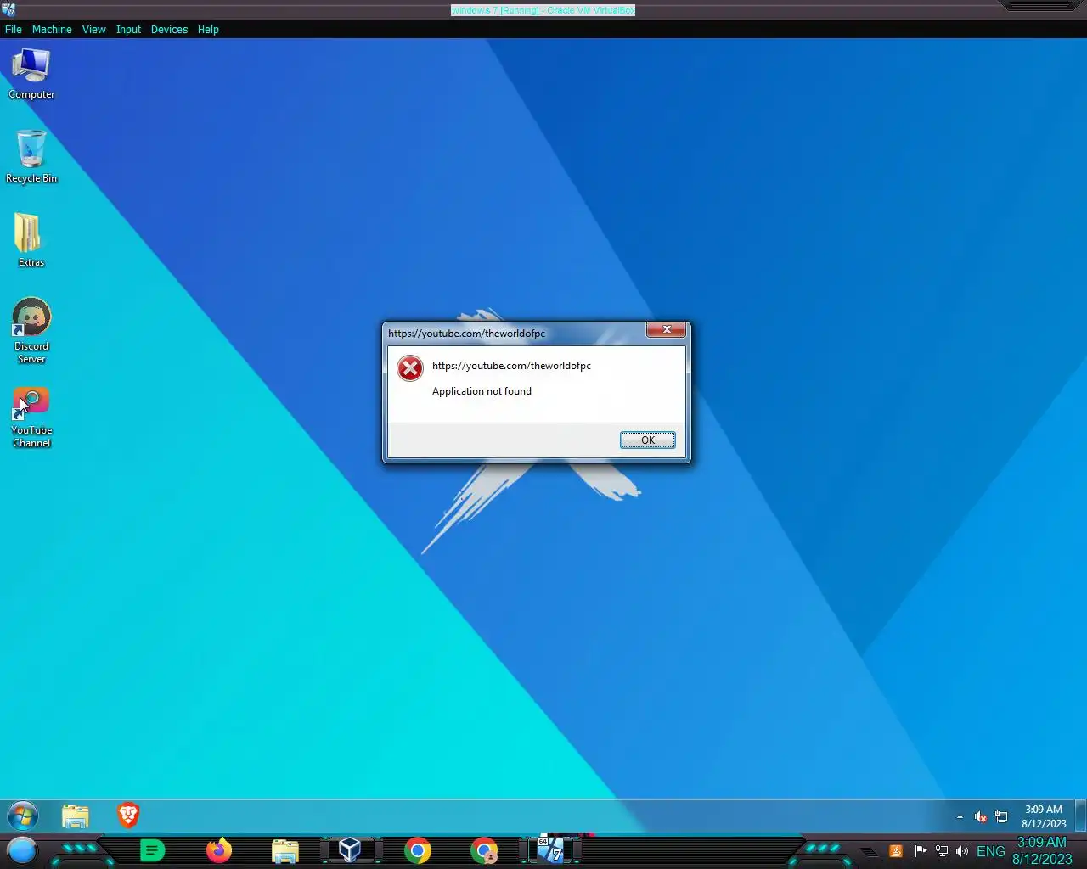
Task: Open the host Action Center flag icon
Action: point(921,851)
